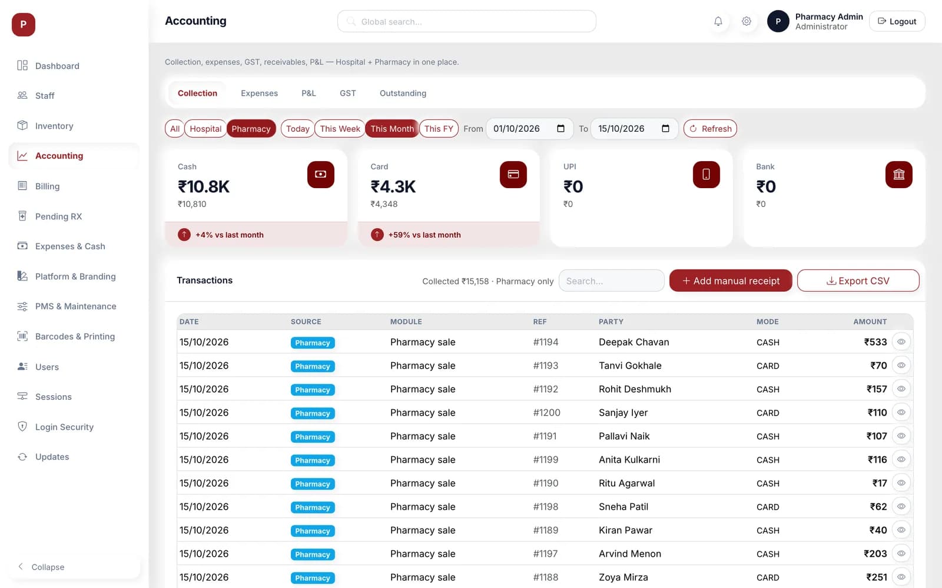Switch to the P&L tab
The height and width of the screenshot is (588, 942).
coord(309,93)
